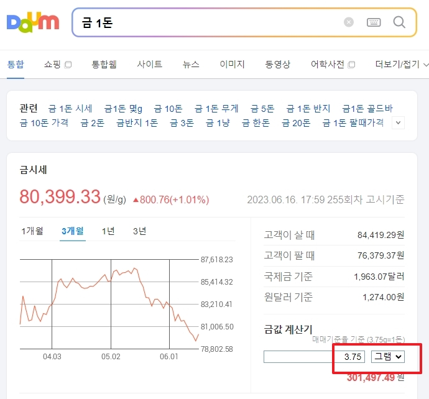This screenshot has width=429, height=399.
Task: Open related search 금 20돈
Action: click(x=296, y=123)
